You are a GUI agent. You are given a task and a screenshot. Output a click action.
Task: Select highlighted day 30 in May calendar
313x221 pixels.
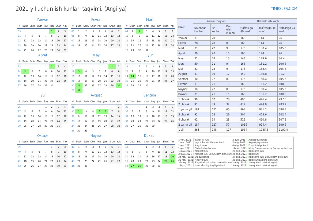pyautogui.click(x=118, y=86)
